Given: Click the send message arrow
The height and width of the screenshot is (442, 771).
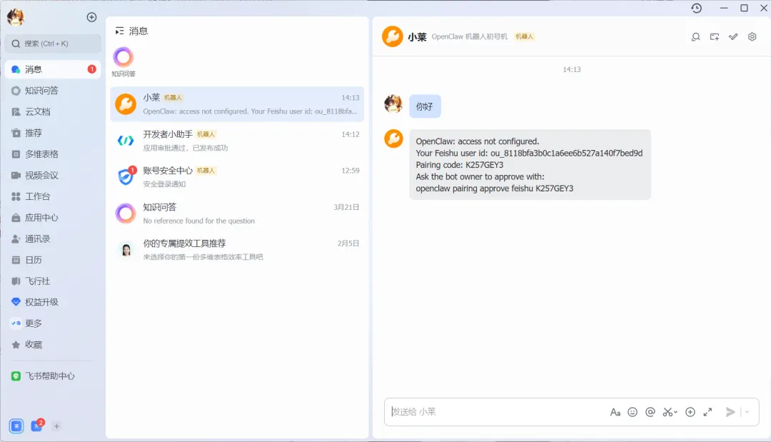Looking at the screenshot, I should pyautogui.click(x=731, y=412).
